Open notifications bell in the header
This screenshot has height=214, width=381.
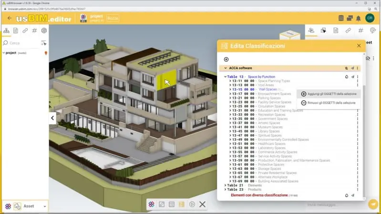coord(358,19)
